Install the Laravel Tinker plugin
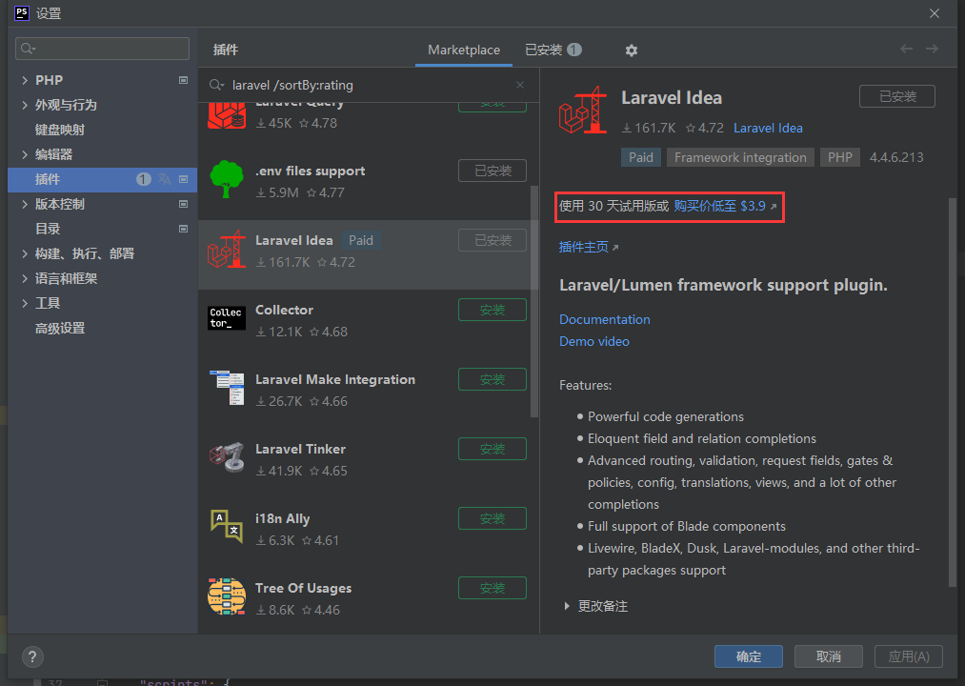Screen dimensions: 965x686 pyautogui.click(x=493, y=449)
